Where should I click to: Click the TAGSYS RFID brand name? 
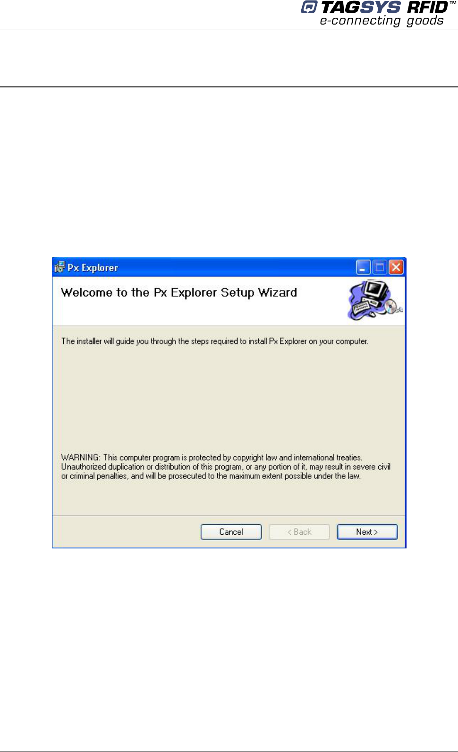[x=384, y=7]
